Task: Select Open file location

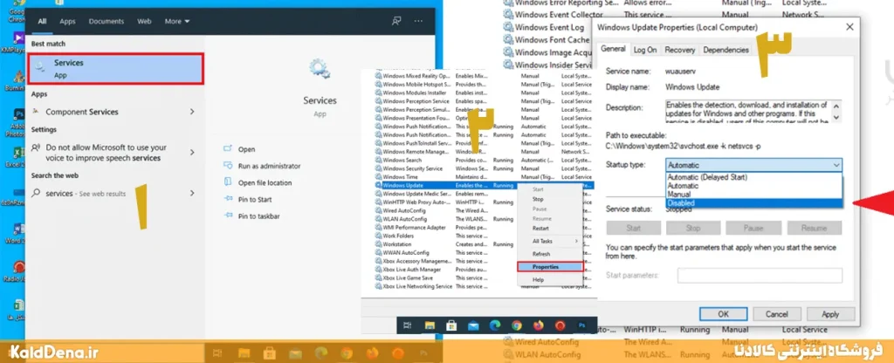Action: (x=265, y=182)
